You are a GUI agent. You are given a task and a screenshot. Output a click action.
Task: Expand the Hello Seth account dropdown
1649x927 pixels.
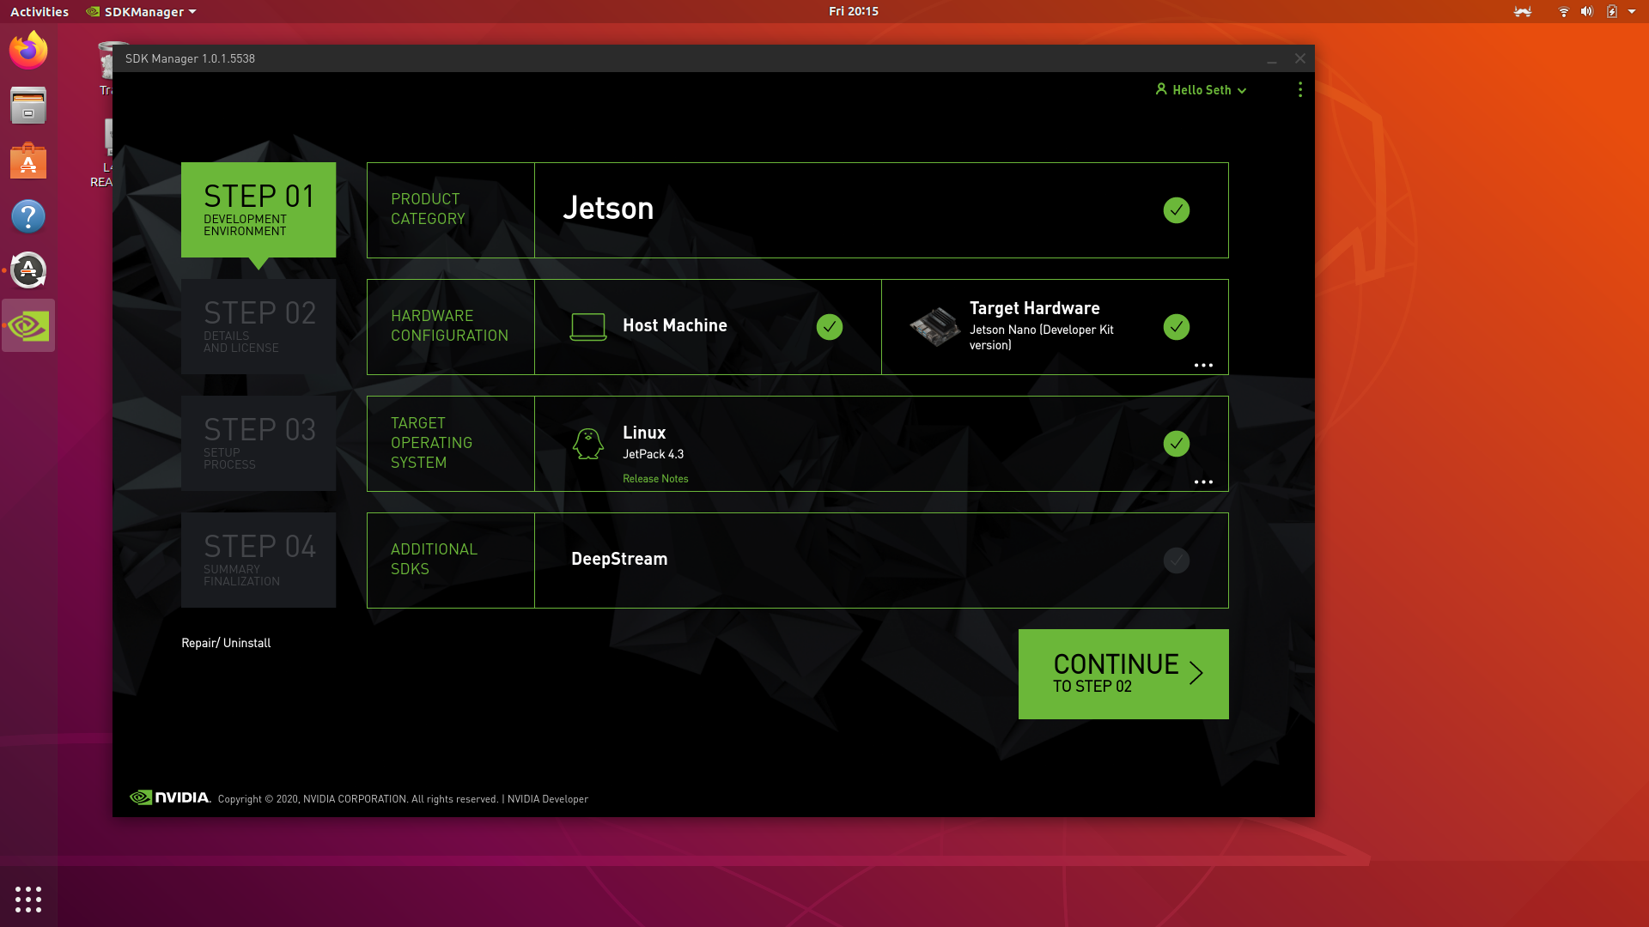1201,90
